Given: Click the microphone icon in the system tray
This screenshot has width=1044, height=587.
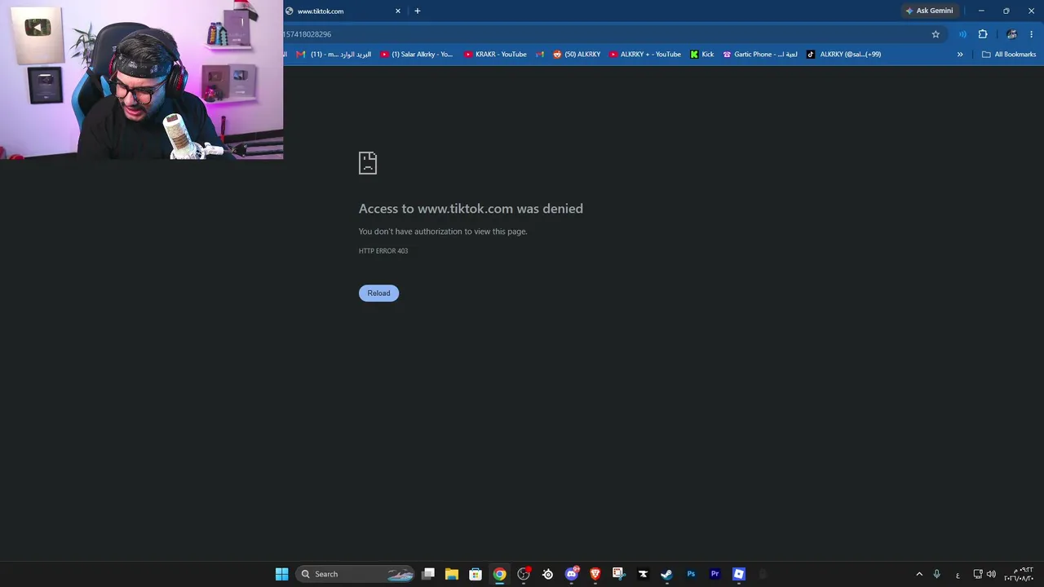Looking at the screenshot, I should coord(937,574).
